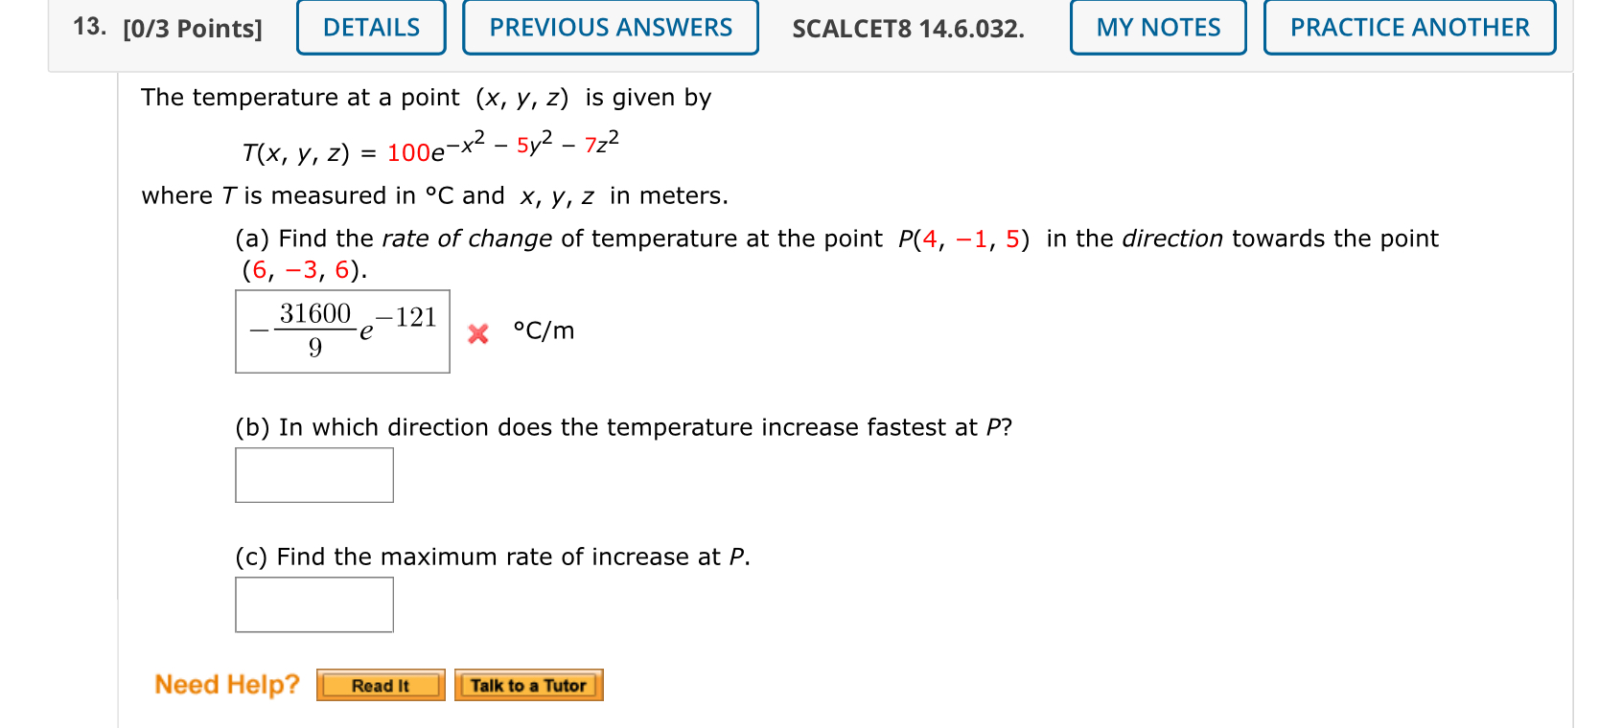
Task: Click the point P(4, -1, 5) text
Action: point(962,238)
